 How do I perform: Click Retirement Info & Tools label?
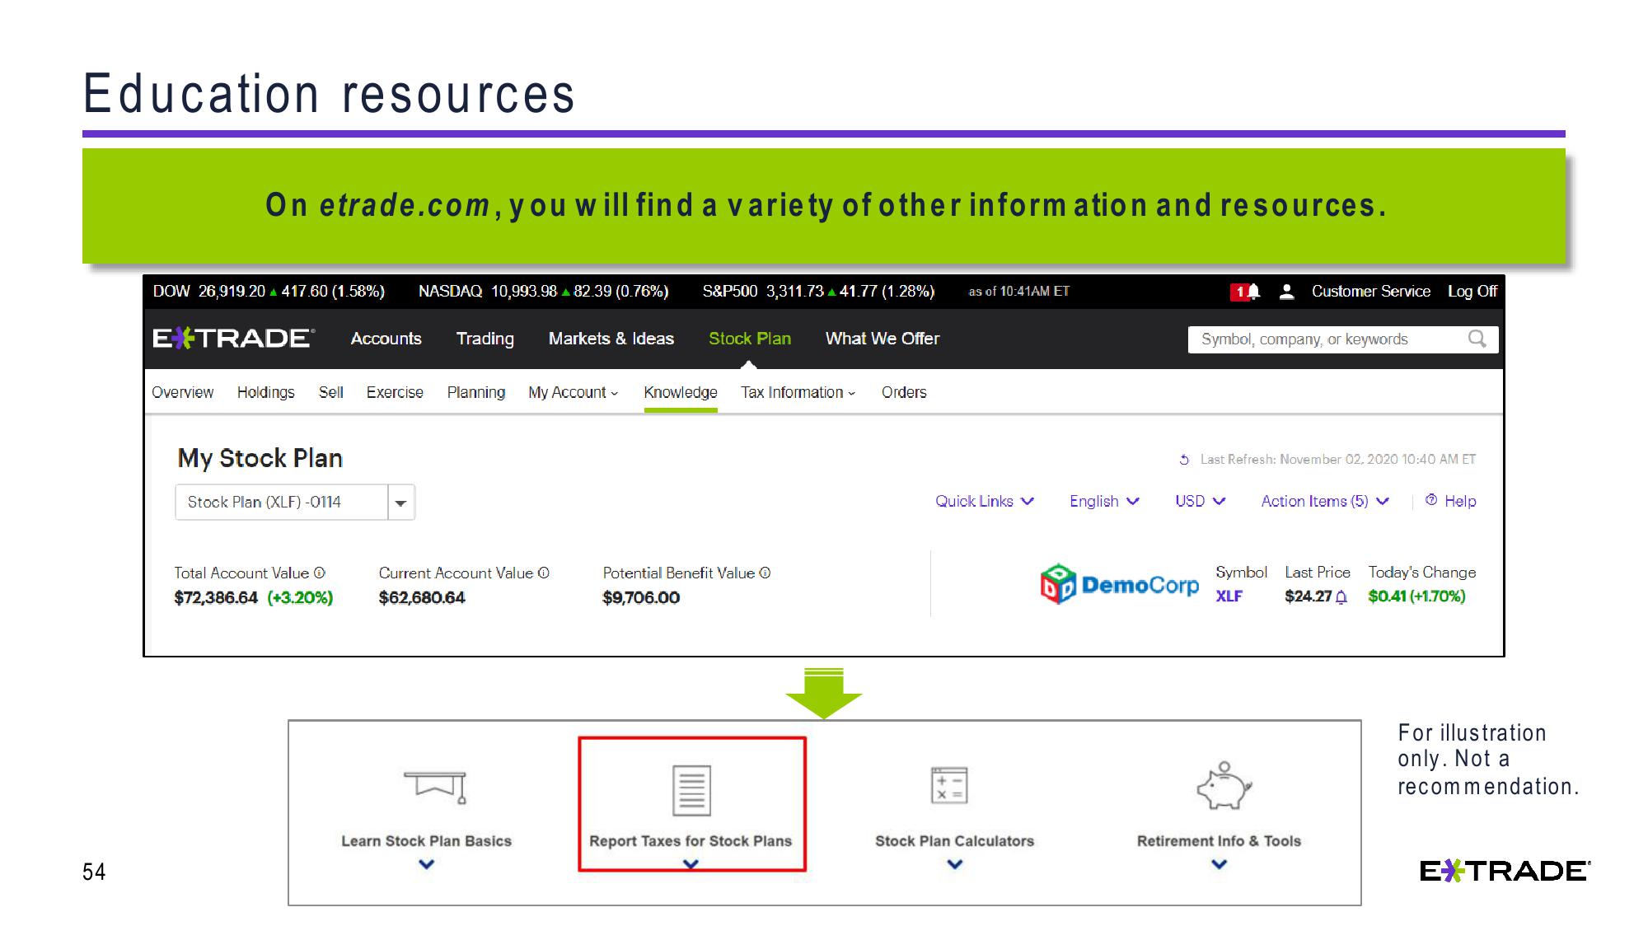tap(1220, 841)
